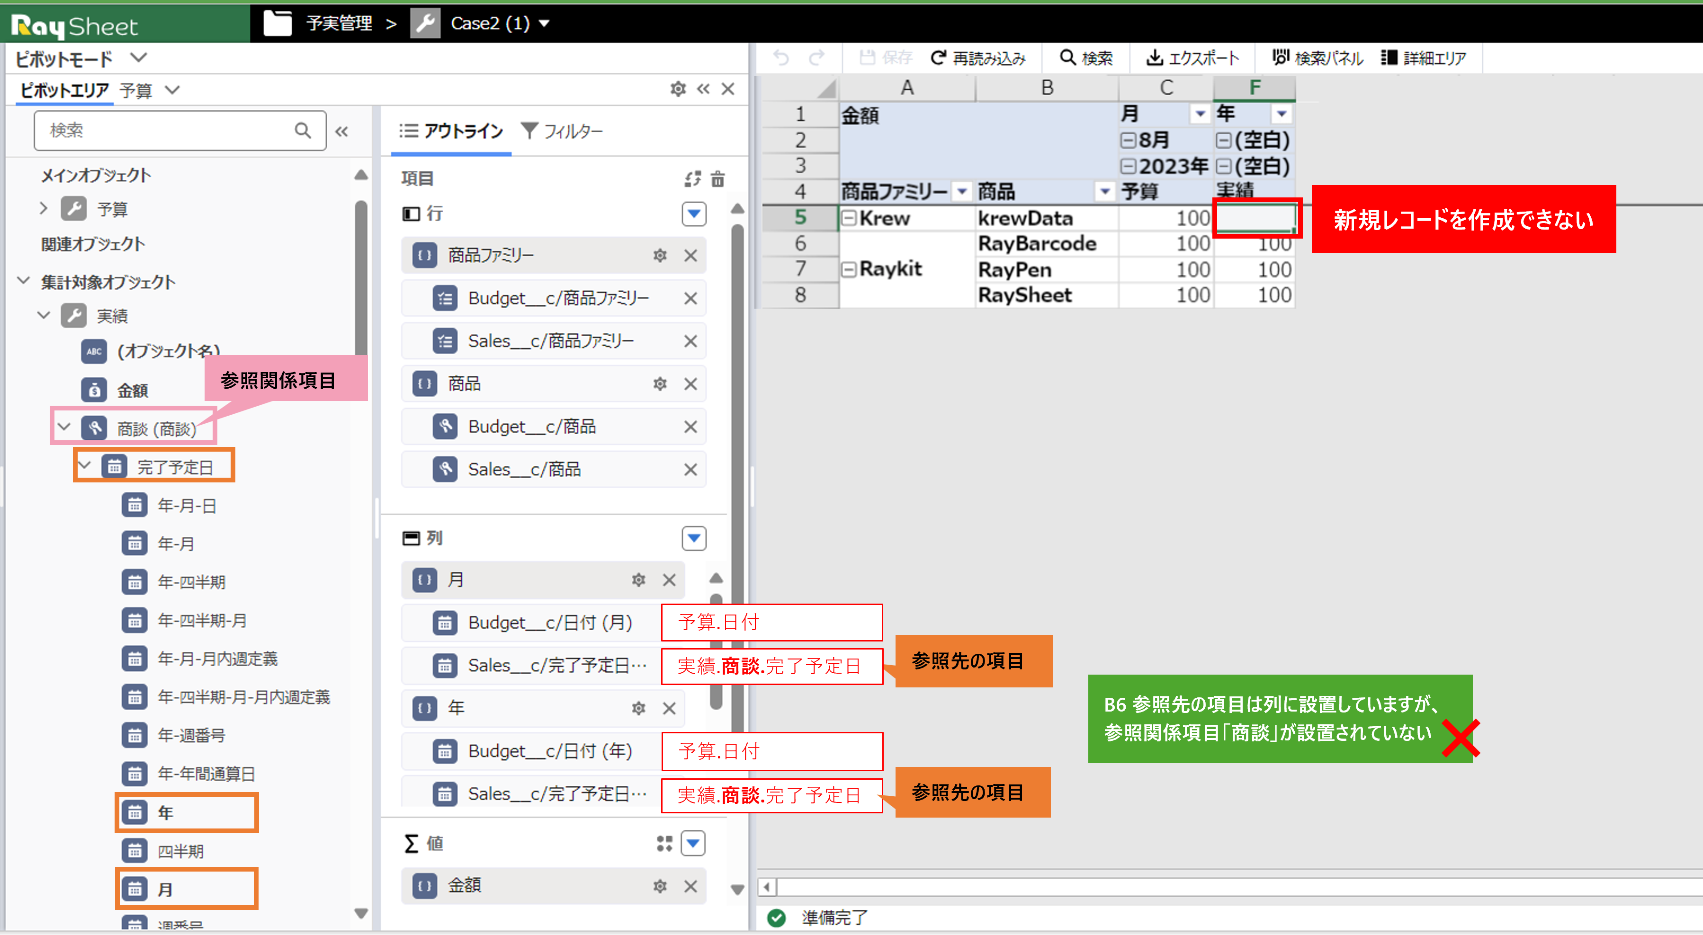The image size is (1703, 935).
Task: Remove Budget__c/商品 item
Action: pyautogui.click(x=691, y=427)
